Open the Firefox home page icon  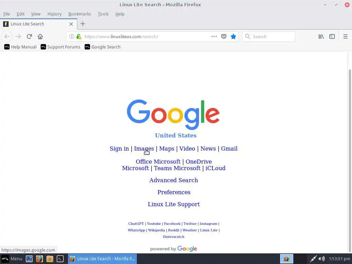click(40, 36)
